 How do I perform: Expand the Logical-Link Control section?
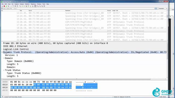tap(2, 49)
